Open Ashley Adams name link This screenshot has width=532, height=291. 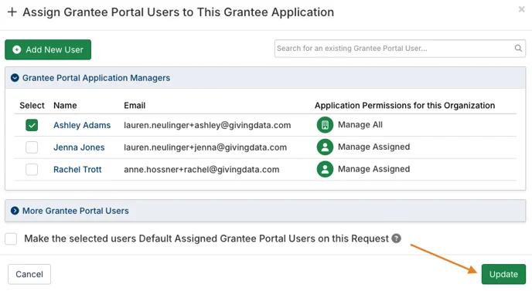tap(82, 125)
